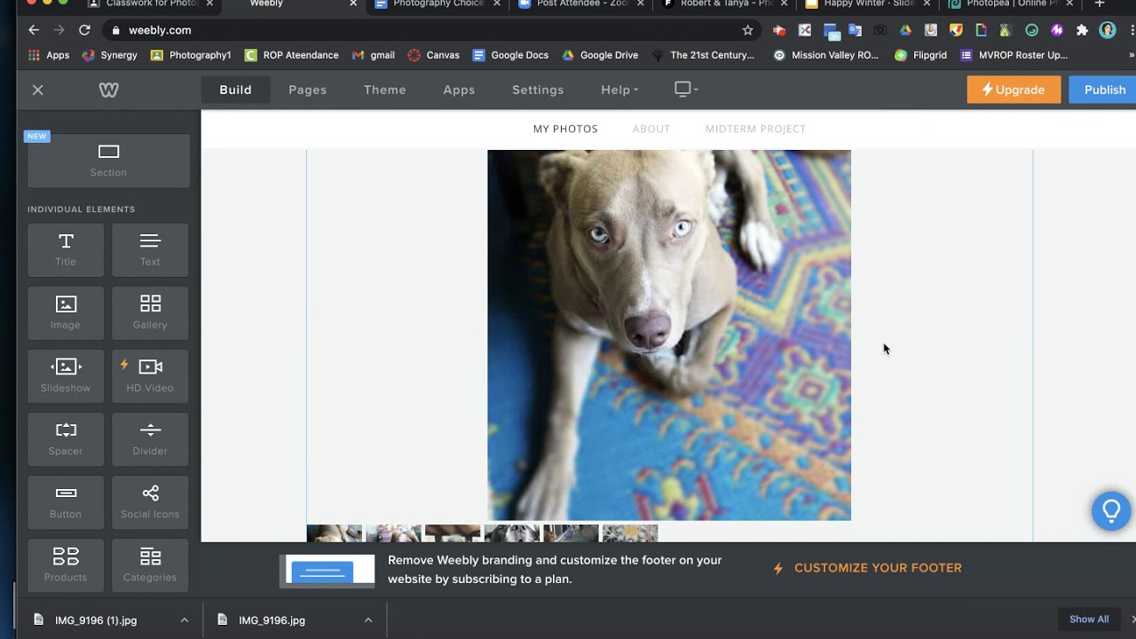Open the Chrome profile avatar

1108,30
